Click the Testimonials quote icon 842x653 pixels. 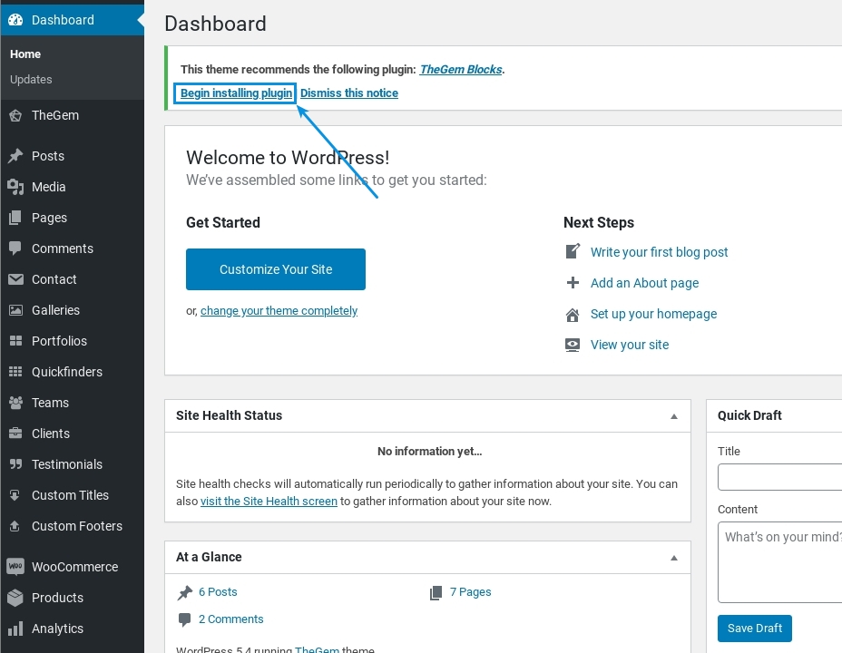click(15, 464)
